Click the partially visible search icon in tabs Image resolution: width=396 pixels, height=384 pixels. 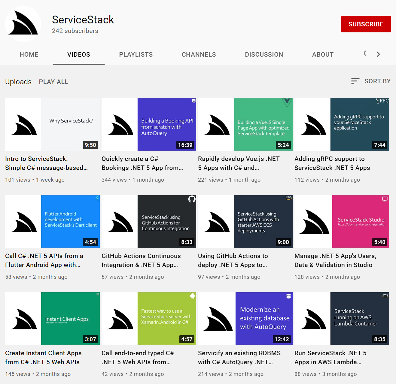tap(365, 53)
